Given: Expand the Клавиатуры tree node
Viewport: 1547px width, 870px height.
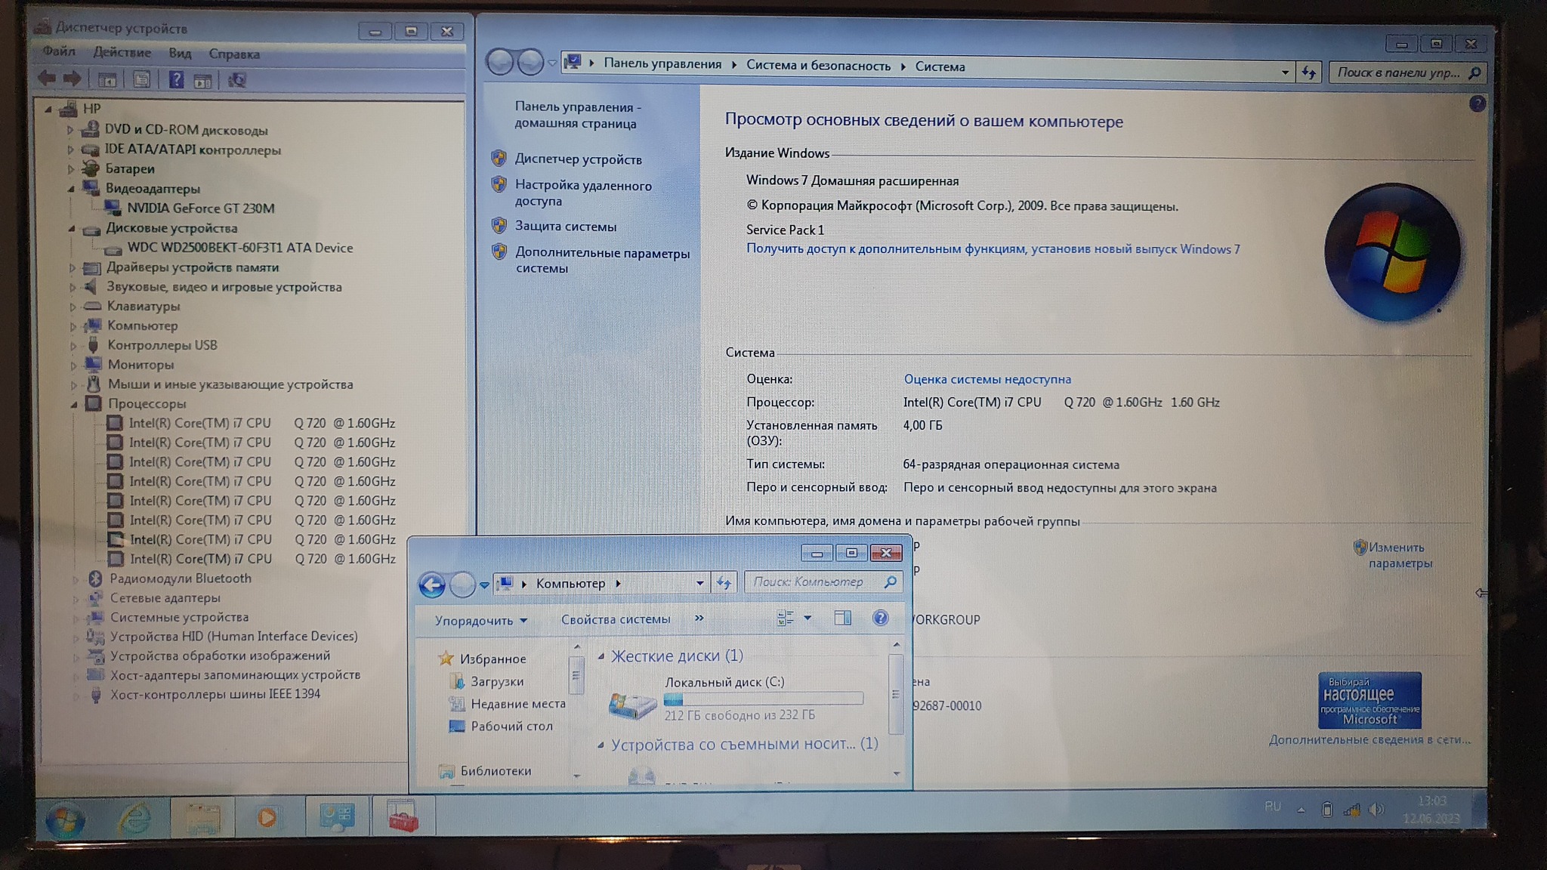Looking at the screenshot, I should point(73,307).
